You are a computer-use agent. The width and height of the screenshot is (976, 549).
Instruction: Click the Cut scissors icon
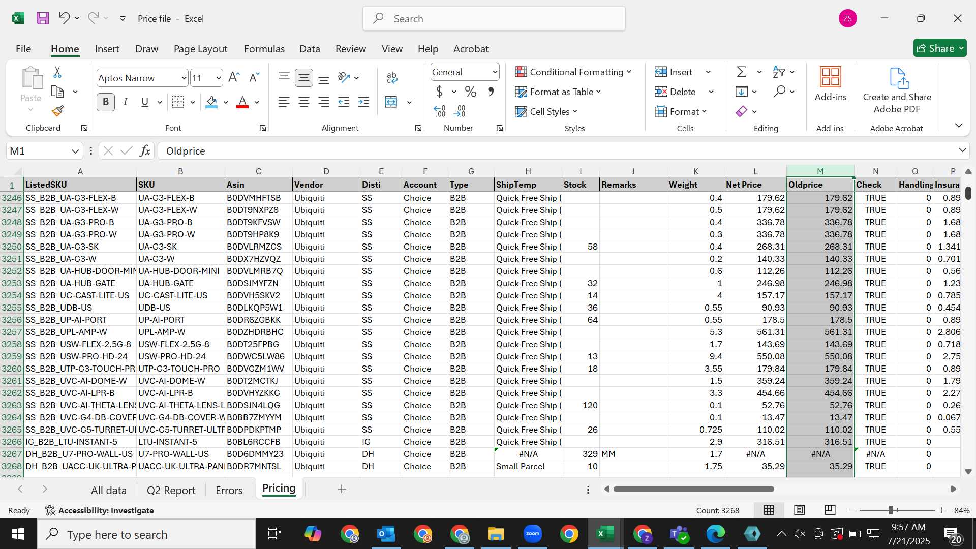(57, 72)
